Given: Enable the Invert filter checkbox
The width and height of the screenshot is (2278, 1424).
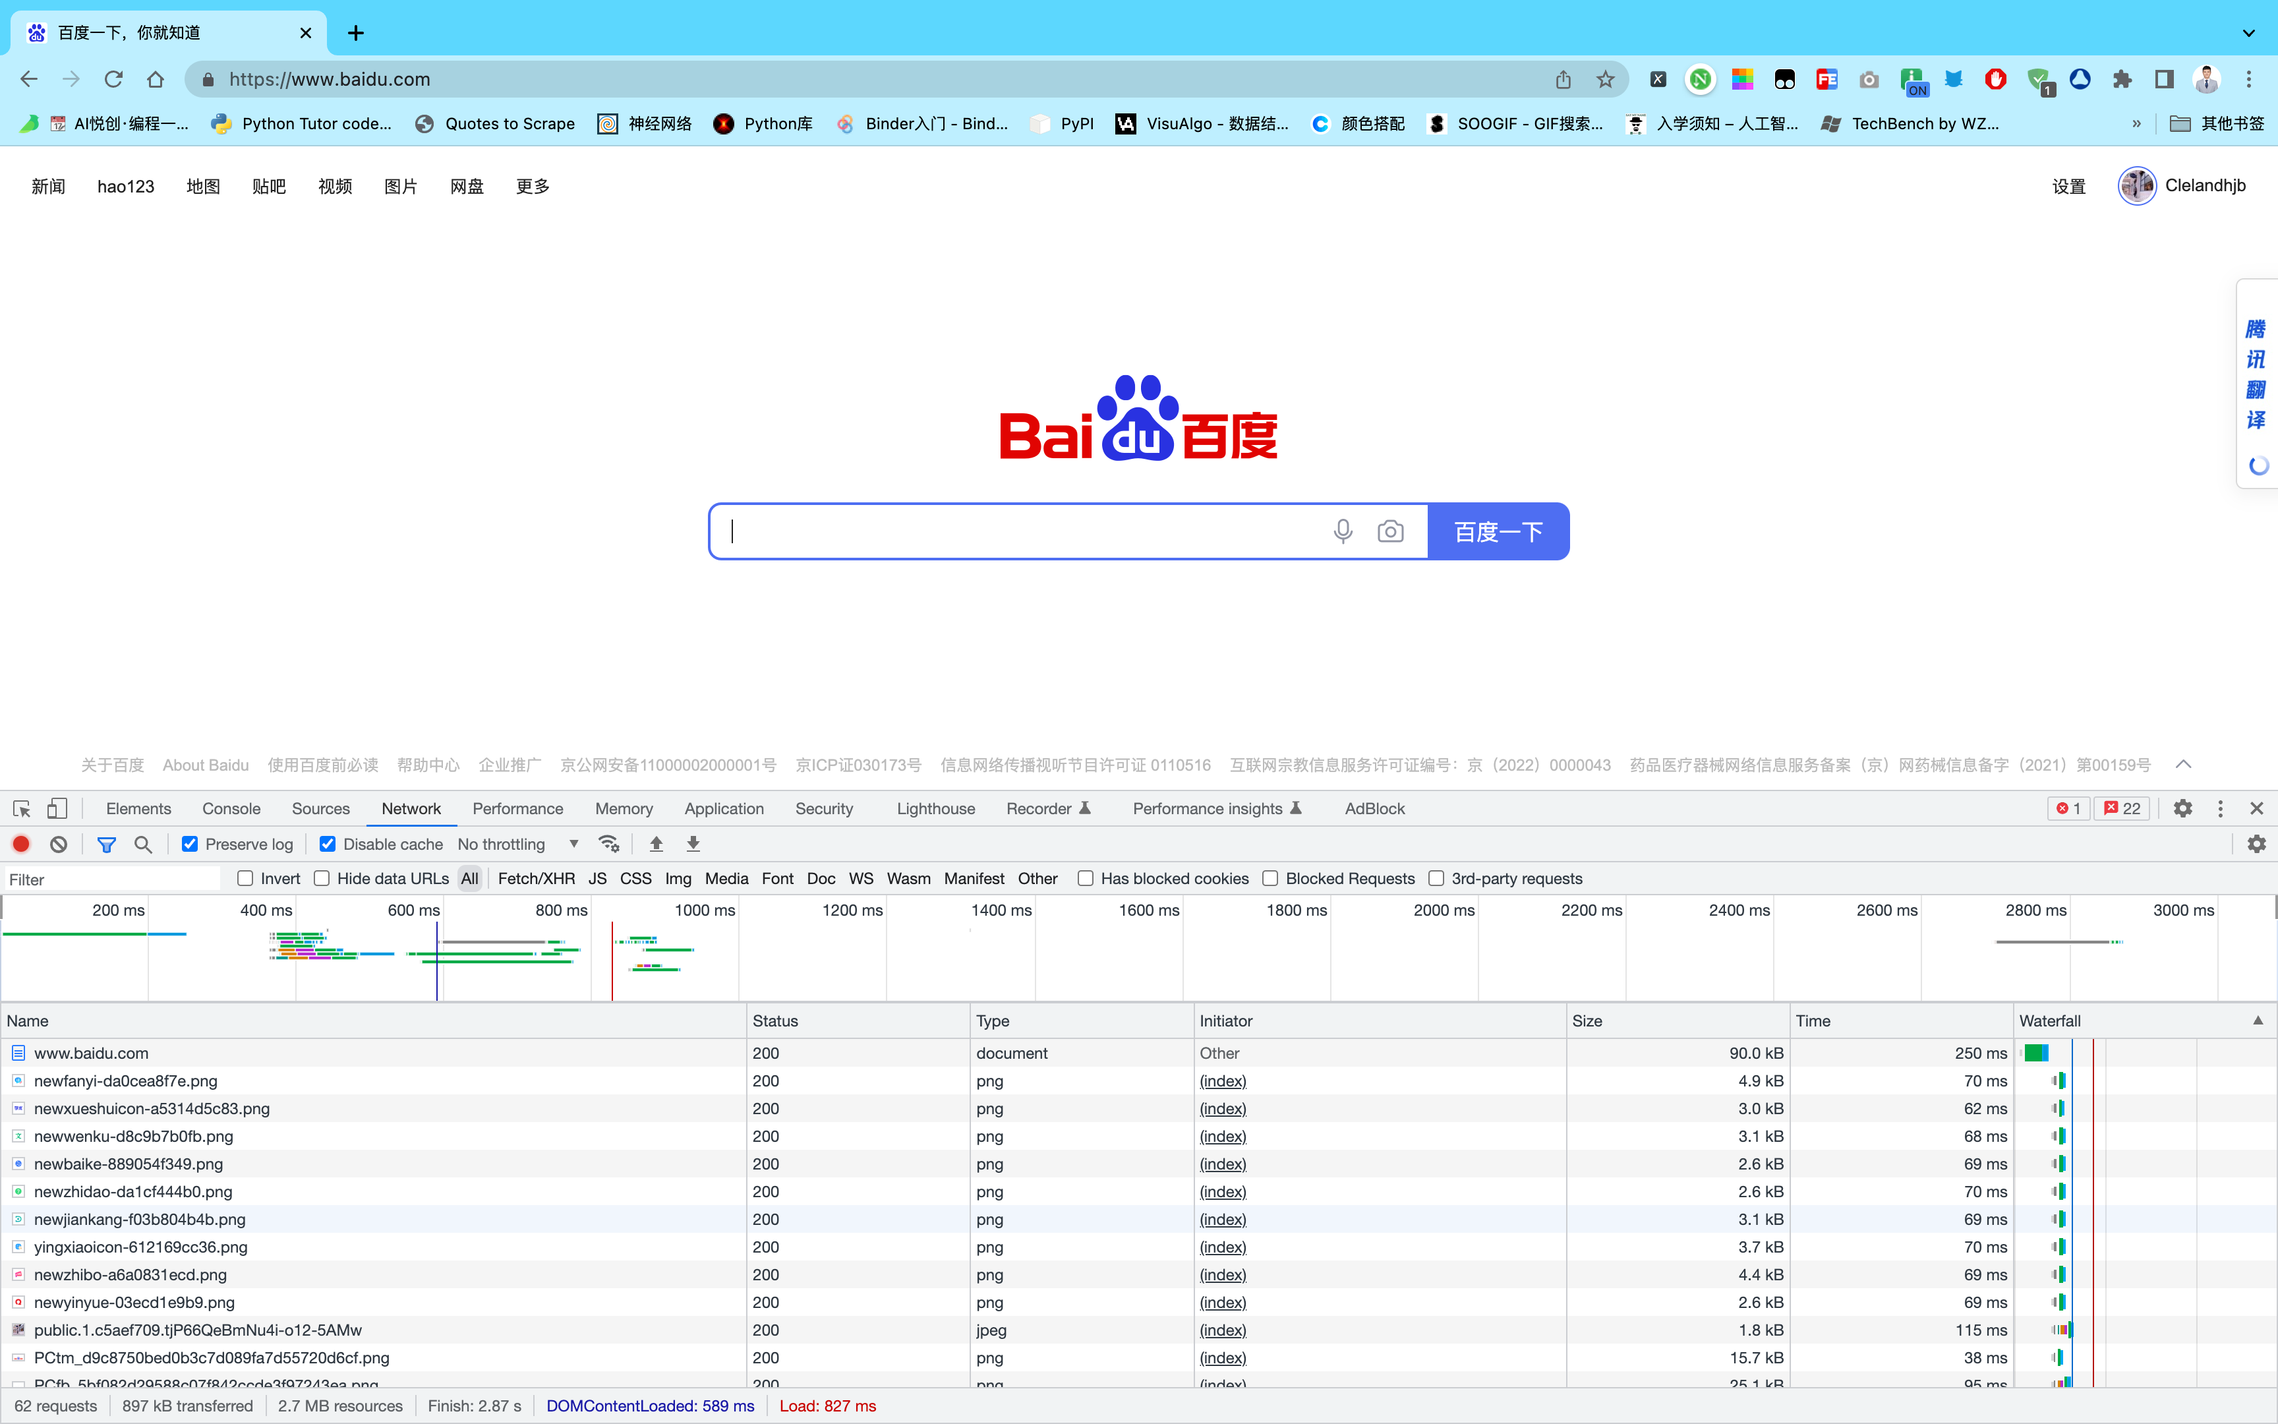Looking at the screenshot, I should tap(246, 877).
